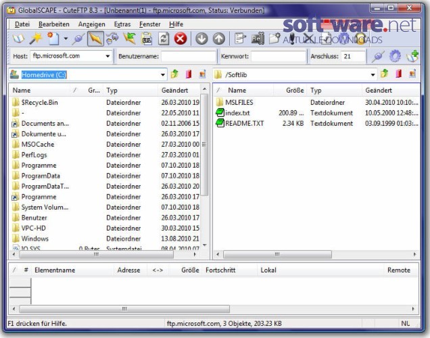Open the Fenster menu
This screenshot has height=338, width=430.
(149, 24)
